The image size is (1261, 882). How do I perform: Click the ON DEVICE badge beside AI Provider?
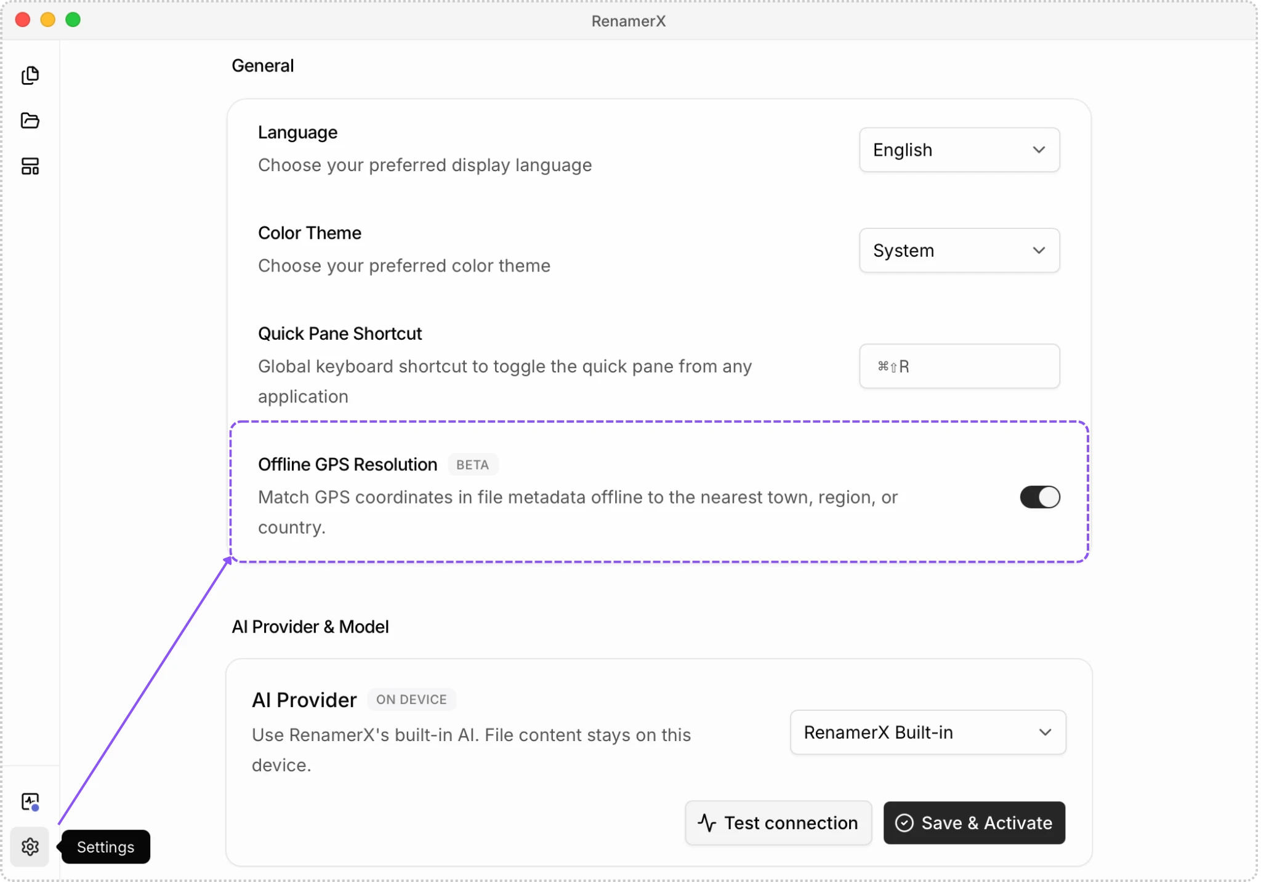coord(411,700)
